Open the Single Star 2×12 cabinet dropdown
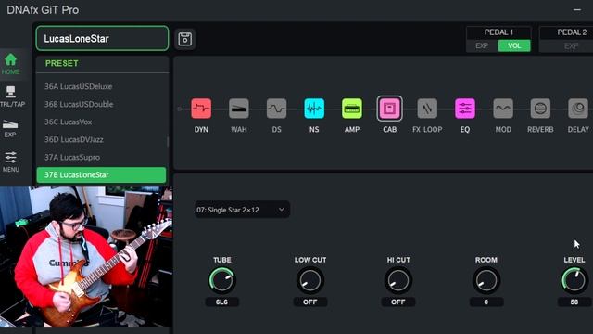 tap(242, 210)
